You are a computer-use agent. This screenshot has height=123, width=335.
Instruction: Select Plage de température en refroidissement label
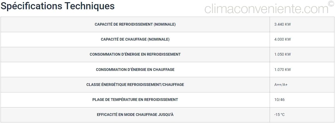(x=135, y=100)
